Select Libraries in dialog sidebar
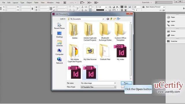The image size is (185, 104). click(x=59, y=43)
